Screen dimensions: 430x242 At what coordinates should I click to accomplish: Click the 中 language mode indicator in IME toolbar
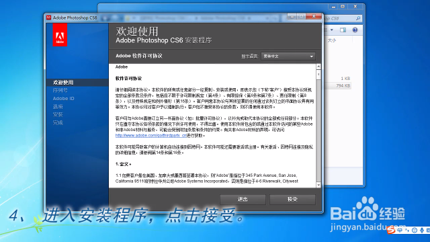coord(400,230)
